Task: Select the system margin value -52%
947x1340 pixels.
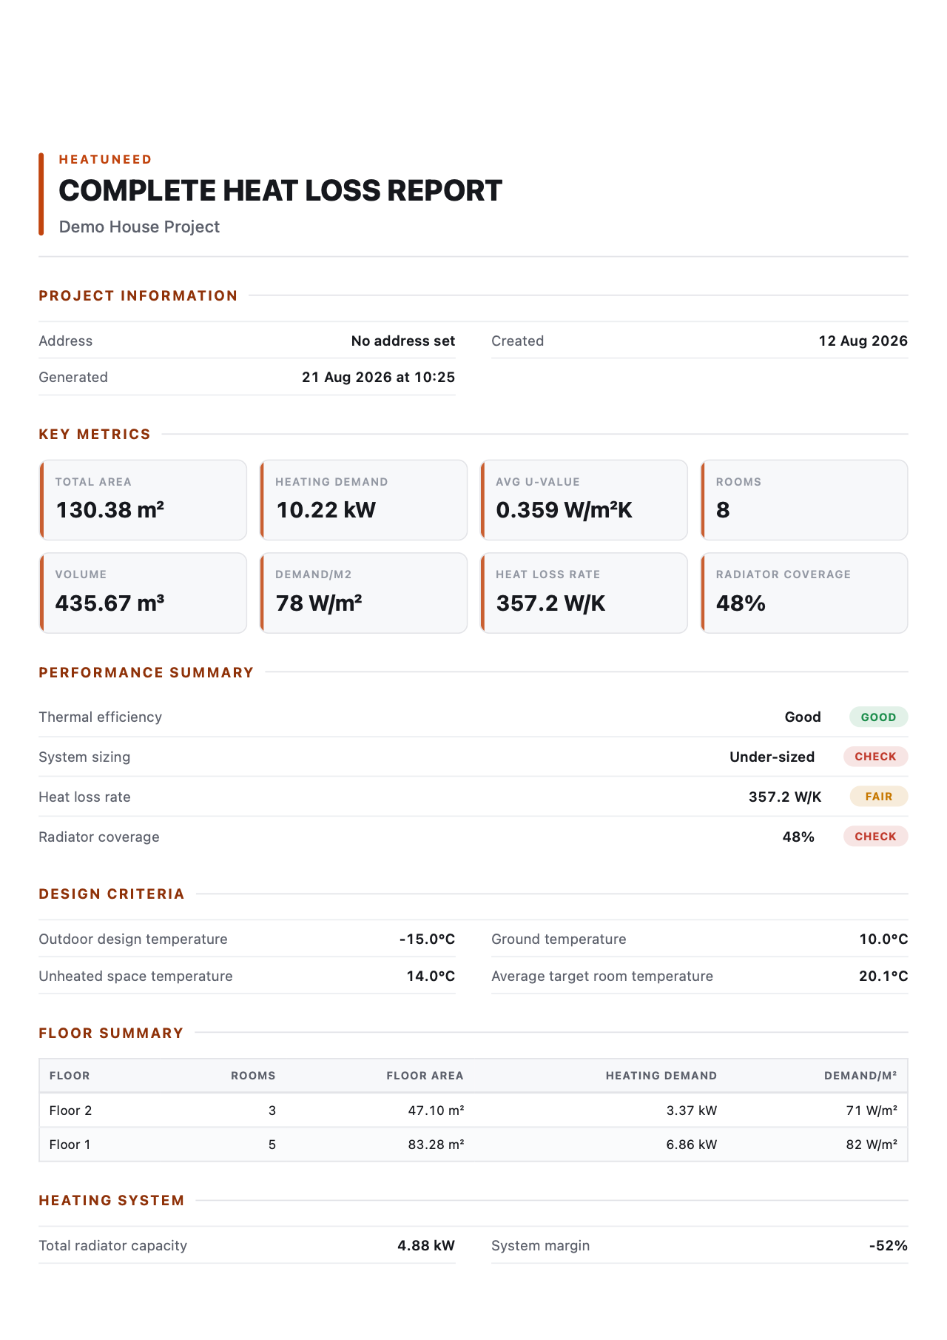Action: (888, 1245)
